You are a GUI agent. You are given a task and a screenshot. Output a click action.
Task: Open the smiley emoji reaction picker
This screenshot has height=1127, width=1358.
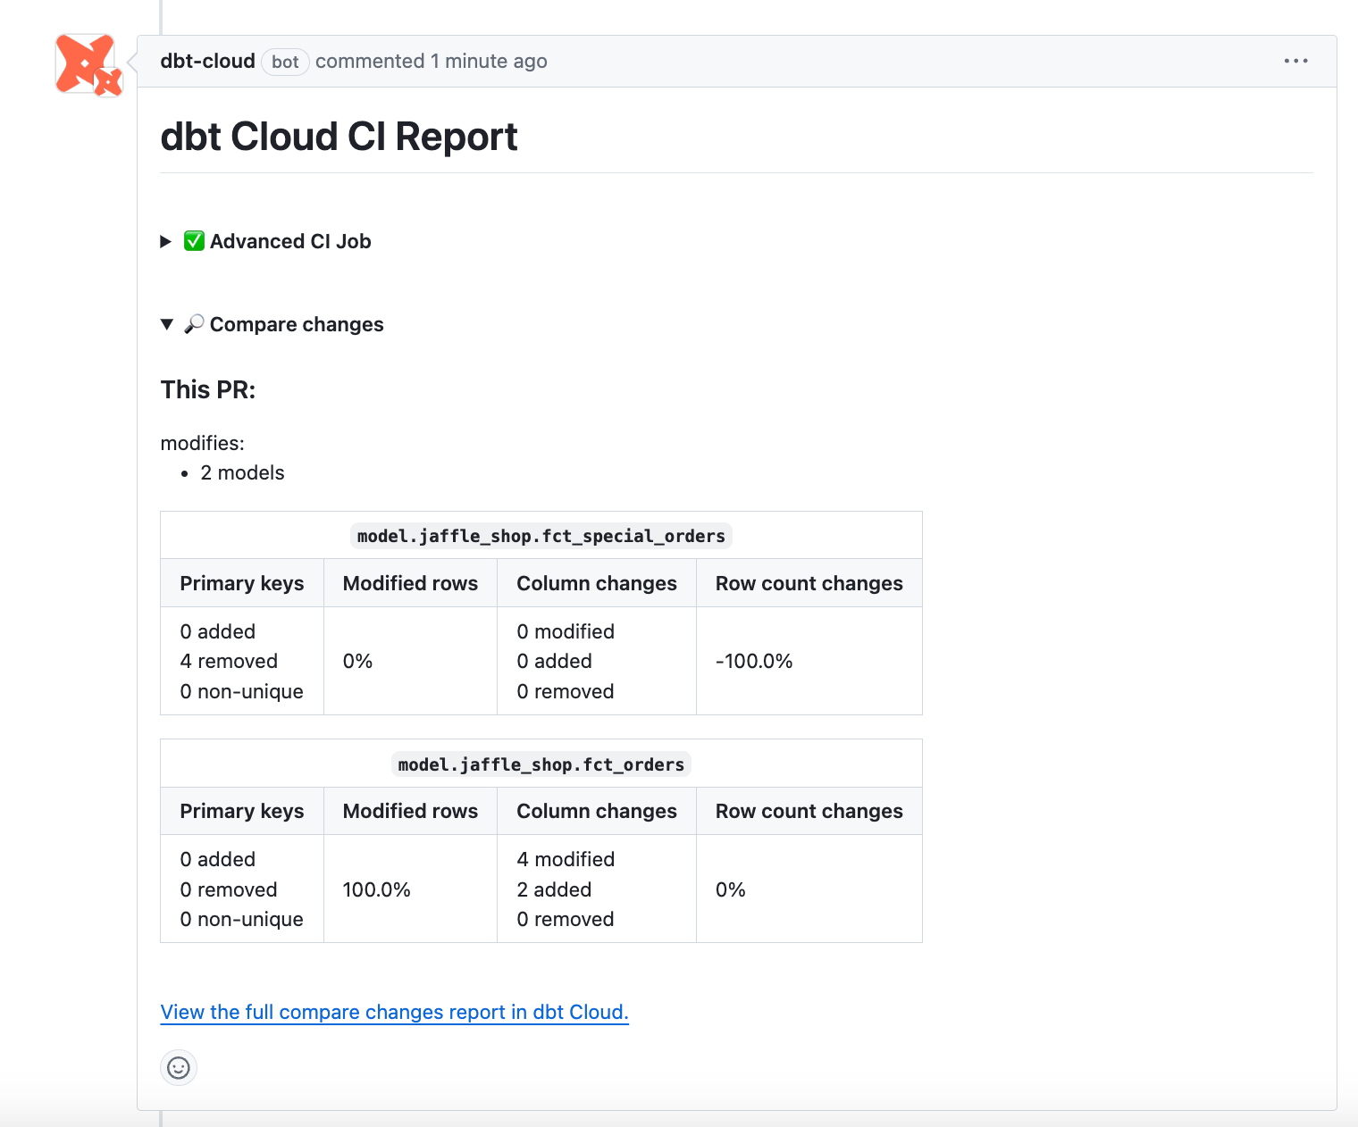[x=179, y=1067]
